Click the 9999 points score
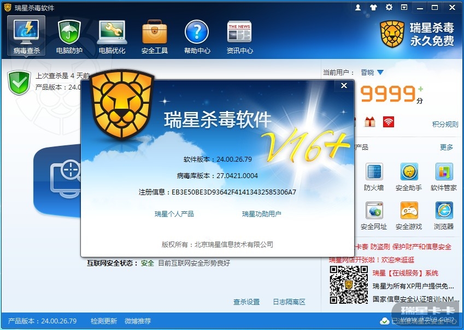The height and width of the screenshot is (330, 464). (388, 94)
